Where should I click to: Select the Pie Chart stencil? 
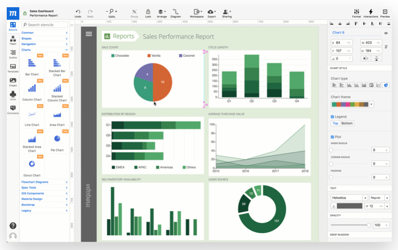click(57, 142)
